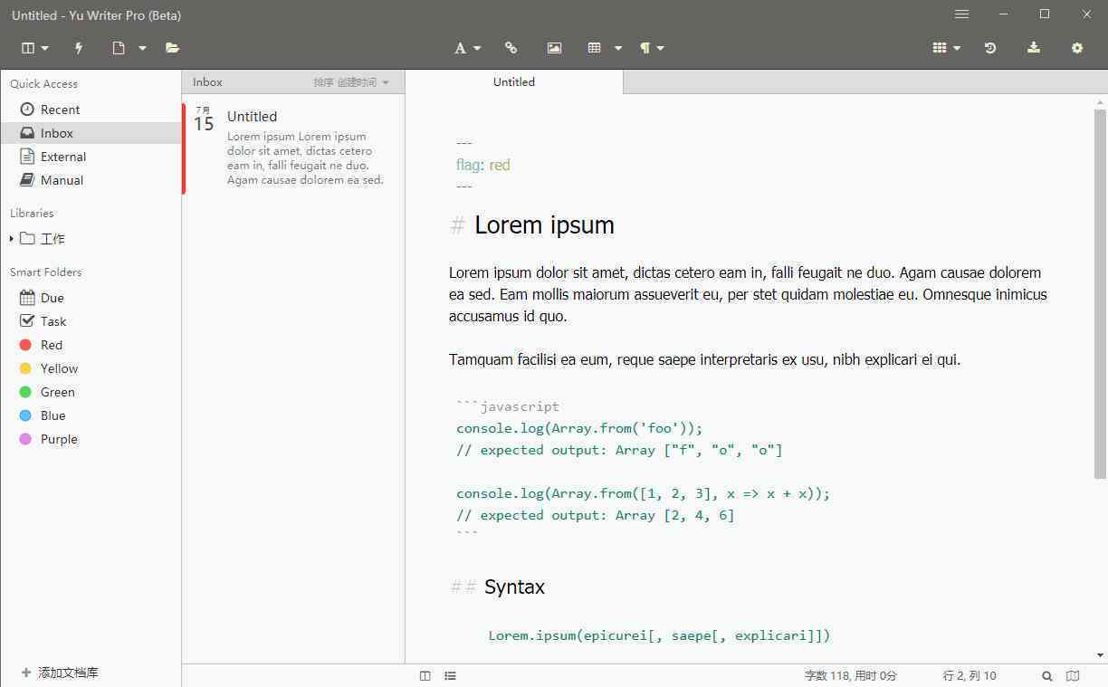Open the 排序 创建时间 sort dropdown

pos(351,82)
